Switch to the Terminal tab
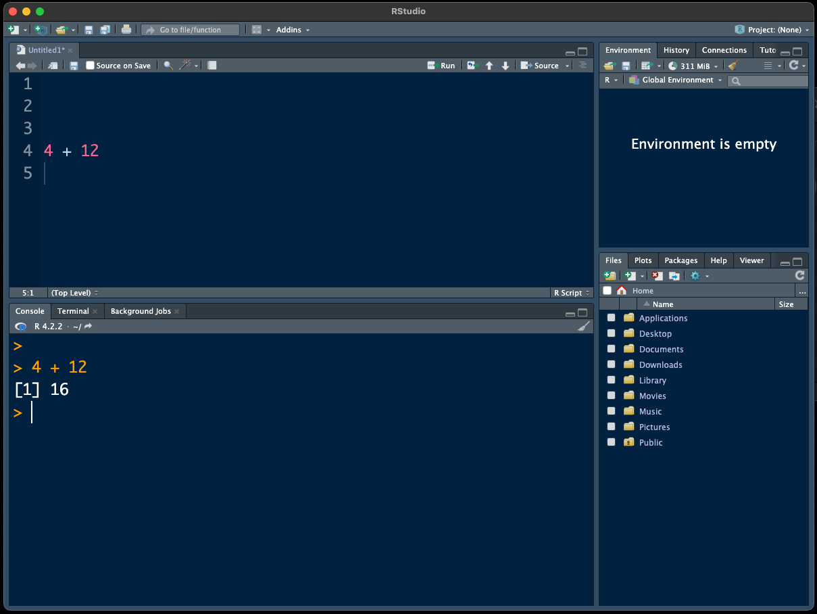 coord(73,311)
